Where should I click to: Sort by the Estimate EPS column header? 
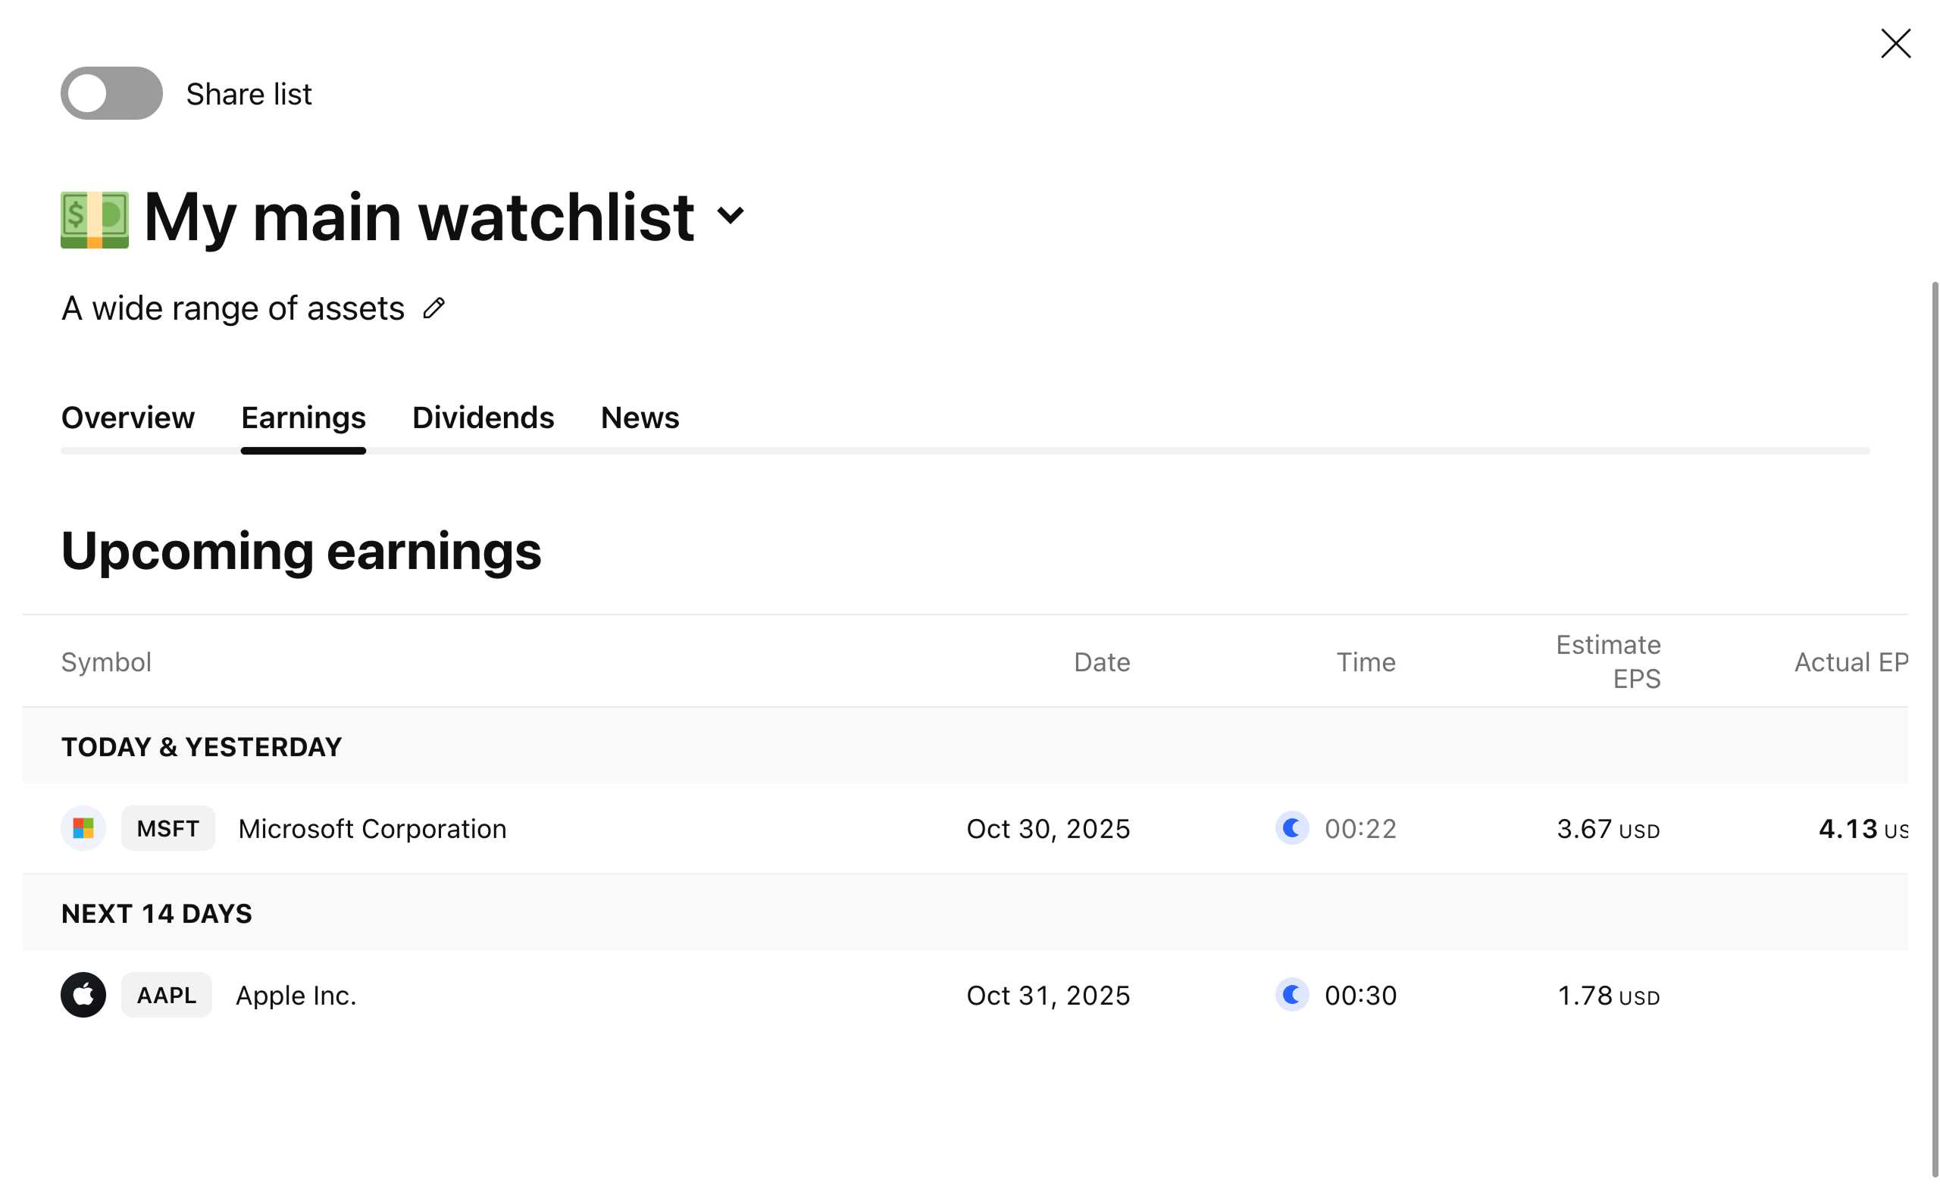click(x=1608, y=661)
